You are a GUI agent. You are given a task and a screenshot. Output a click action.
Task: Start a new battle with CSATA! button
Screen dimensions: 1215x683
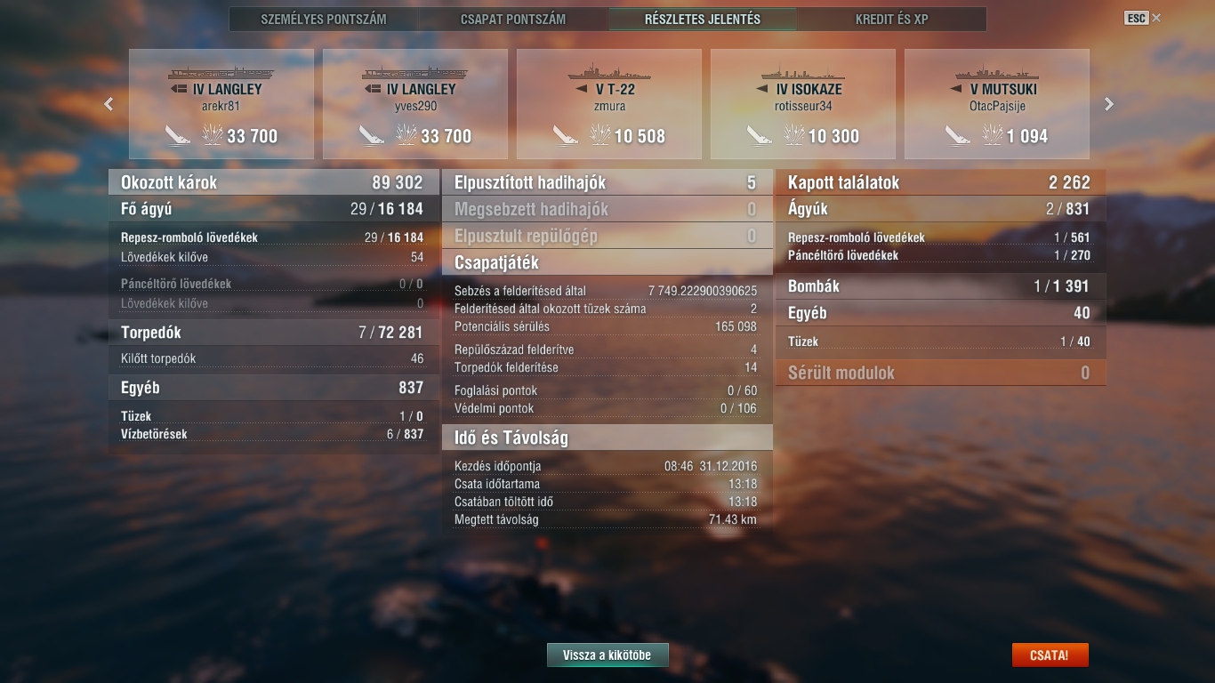coord(1050,655)
